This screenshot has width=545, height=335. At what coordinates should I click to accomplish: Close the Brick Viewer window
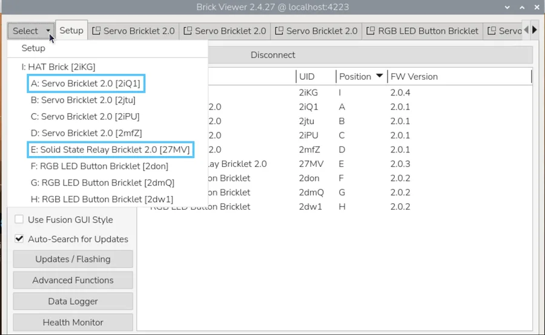pos(537,7)
